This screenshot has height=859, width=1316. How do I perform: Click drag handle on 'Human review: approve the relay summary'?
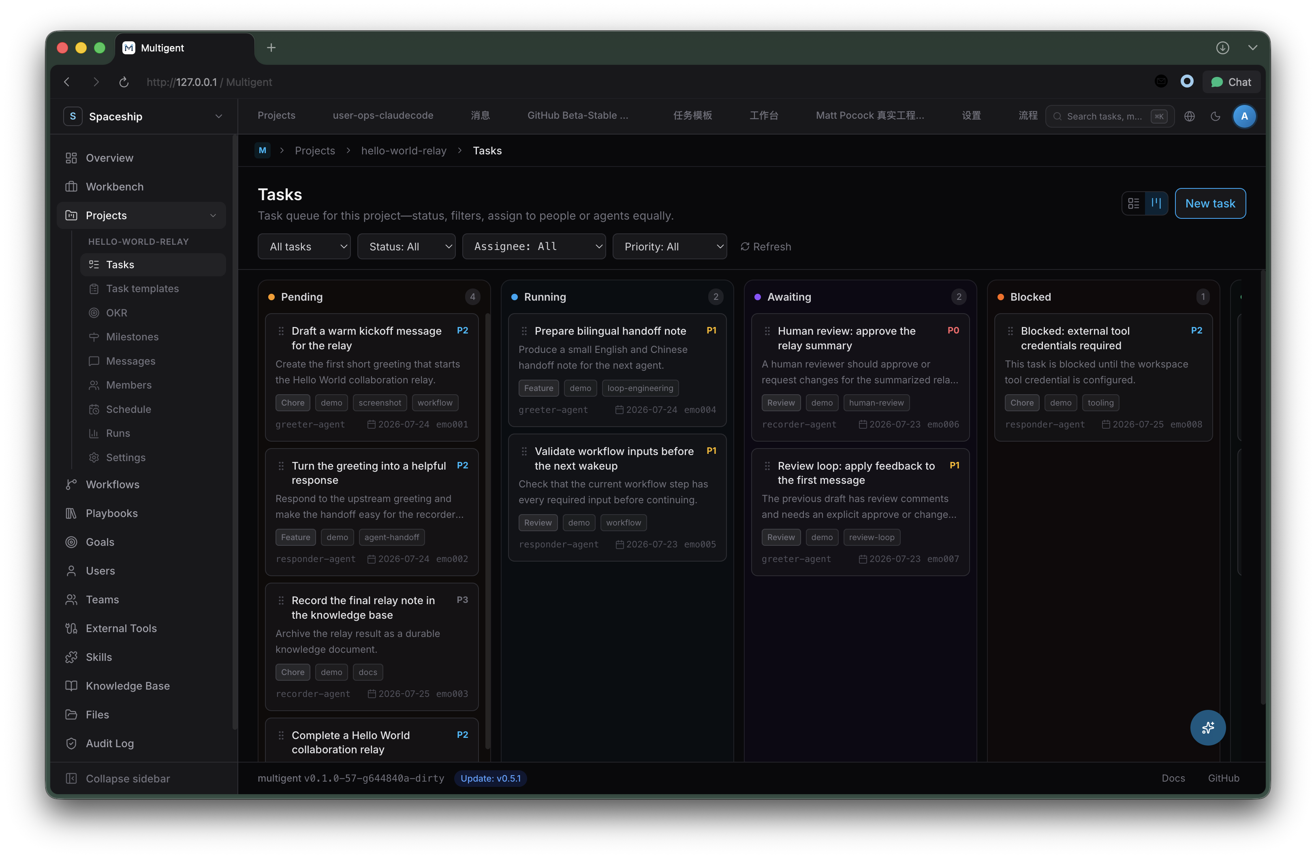click(767, 331)
